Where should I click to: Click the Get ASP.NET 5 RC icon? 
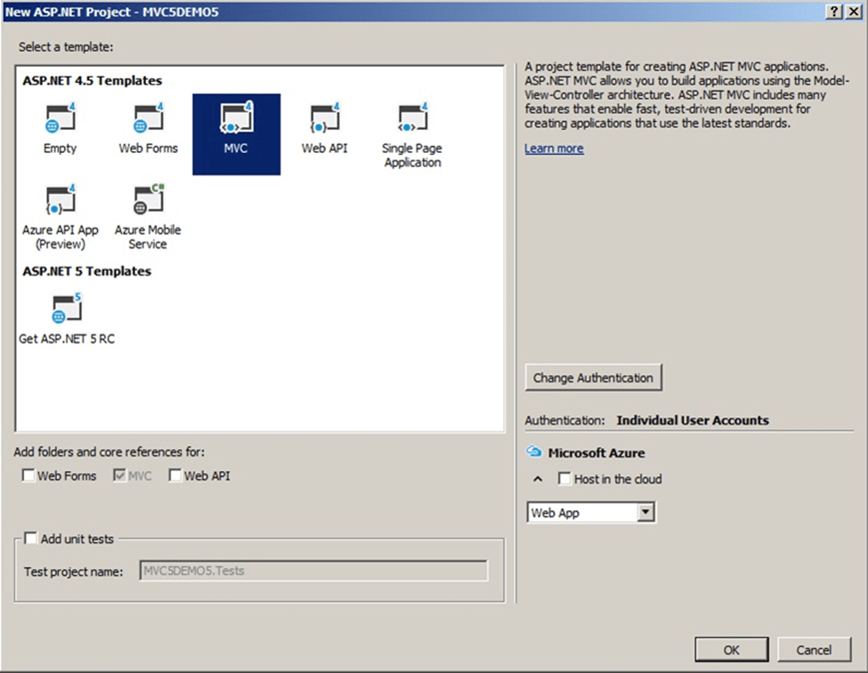click(67, 310)
